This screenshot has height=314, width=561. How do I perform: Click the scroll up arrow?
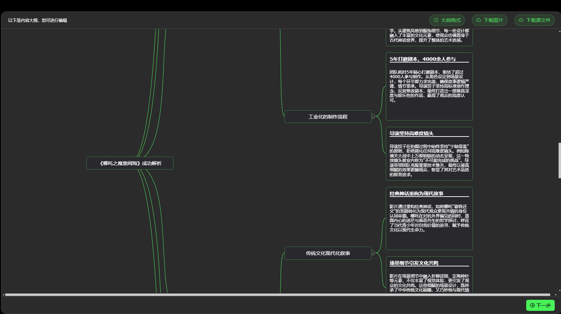[560, 31]
